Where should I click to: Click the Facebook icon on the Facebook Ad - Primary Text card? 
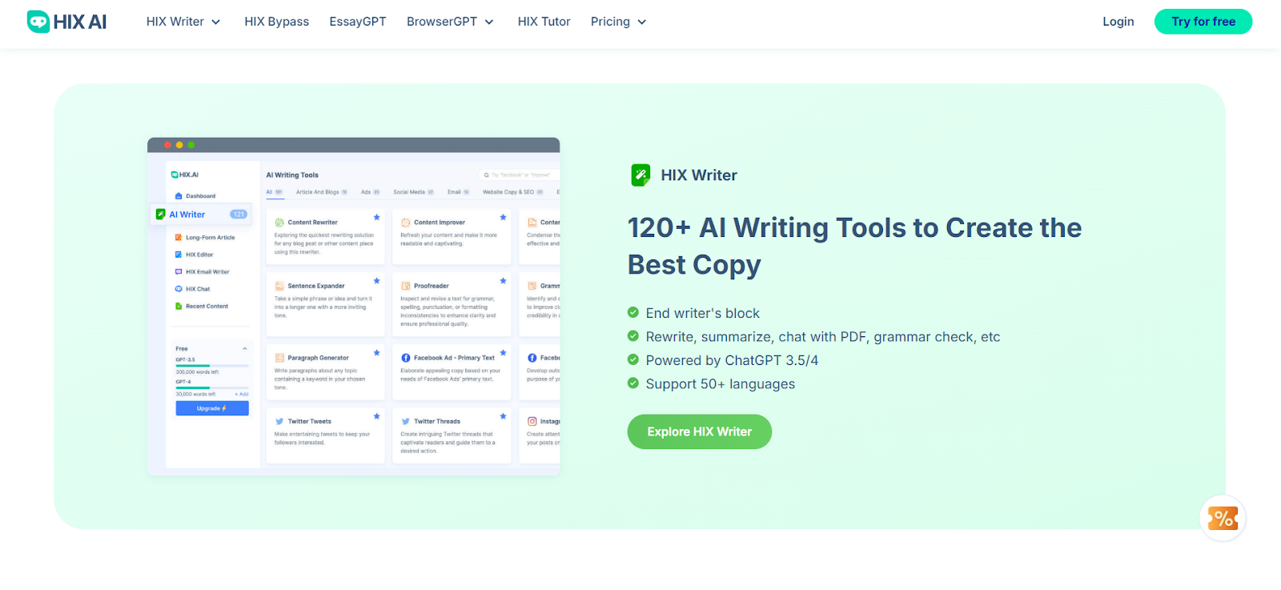(x=405, y=358)
